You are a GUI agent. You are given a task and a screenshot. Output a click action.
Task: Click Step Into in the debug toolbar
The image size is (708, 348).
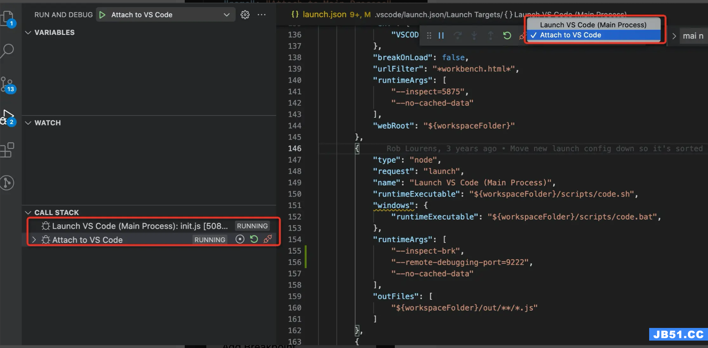(474, 36)
